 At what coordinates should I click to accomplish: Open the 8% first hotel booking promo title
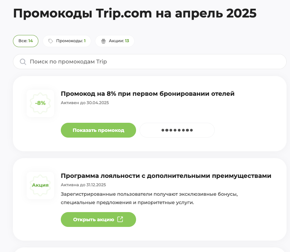147,94
